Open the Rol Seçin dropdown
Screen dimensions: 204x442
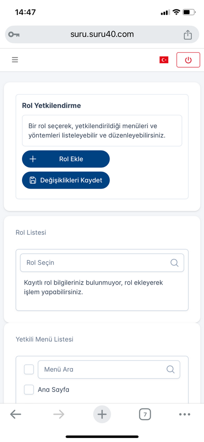click(x=102, y=263)
